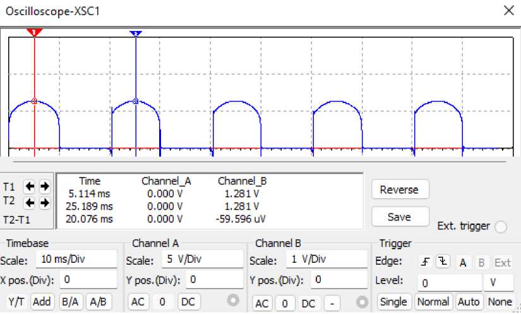Set Channel A coupling to AC
Image resolution: width=521 pixels, height=314 pixels.
tap(138, 301)
